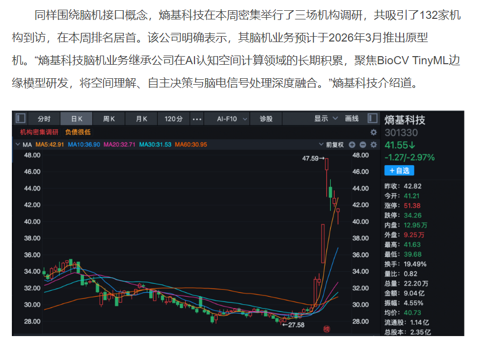The image size is (480, 342).
Task: Click the left panel toggle icon
Action: (20, 119)
